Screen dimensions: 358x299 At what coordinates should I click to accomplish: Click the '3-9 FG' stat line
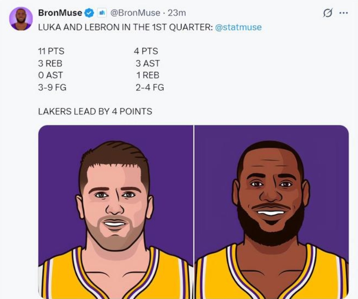pyautogui.click(x=53, y=87)
